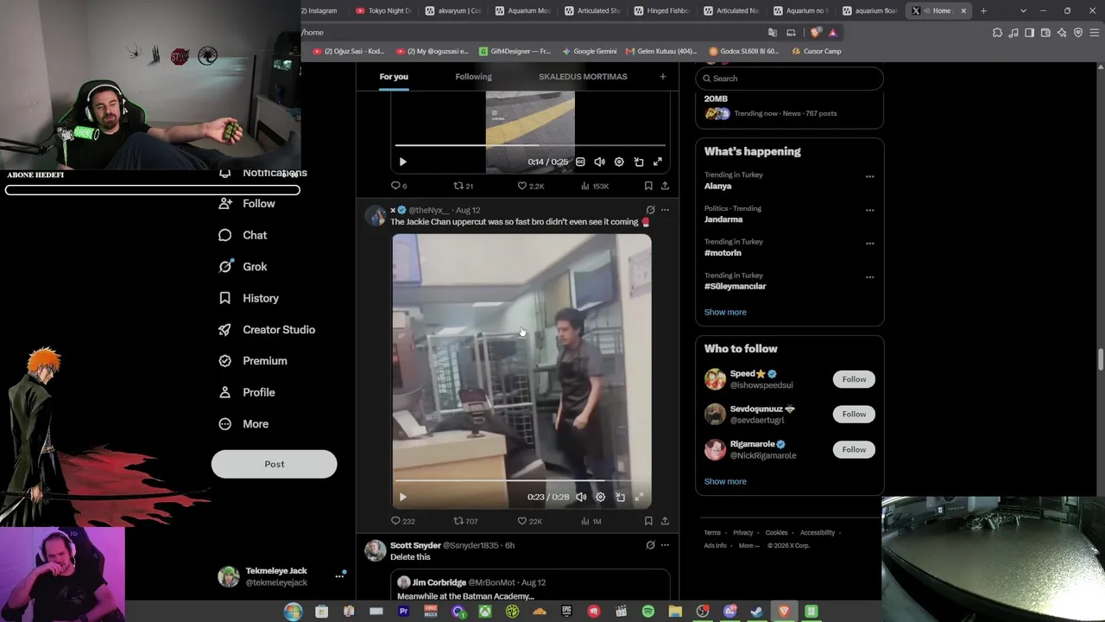Share the post with 153K views
The height and width of the screenshot is (622, 1105).
[x=665, y=186]
